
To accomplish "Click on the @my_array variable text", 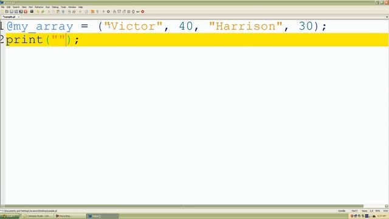I will click(40, 26).
